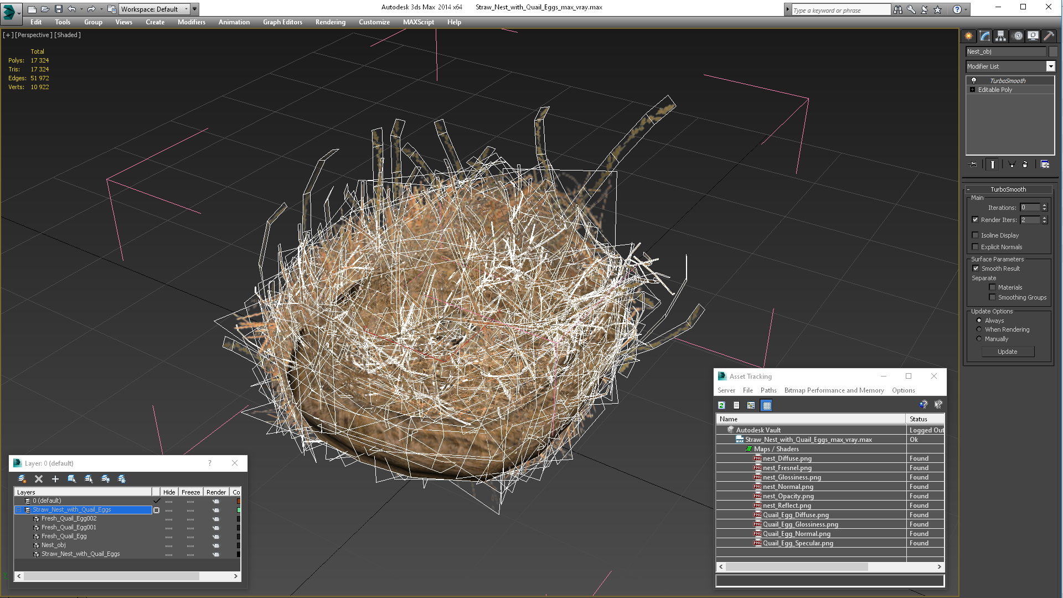Viewport: 1063px width, 598px height.
Task: Click Pin Stack icon under modifier stack
Action: [x=973, y=164]
